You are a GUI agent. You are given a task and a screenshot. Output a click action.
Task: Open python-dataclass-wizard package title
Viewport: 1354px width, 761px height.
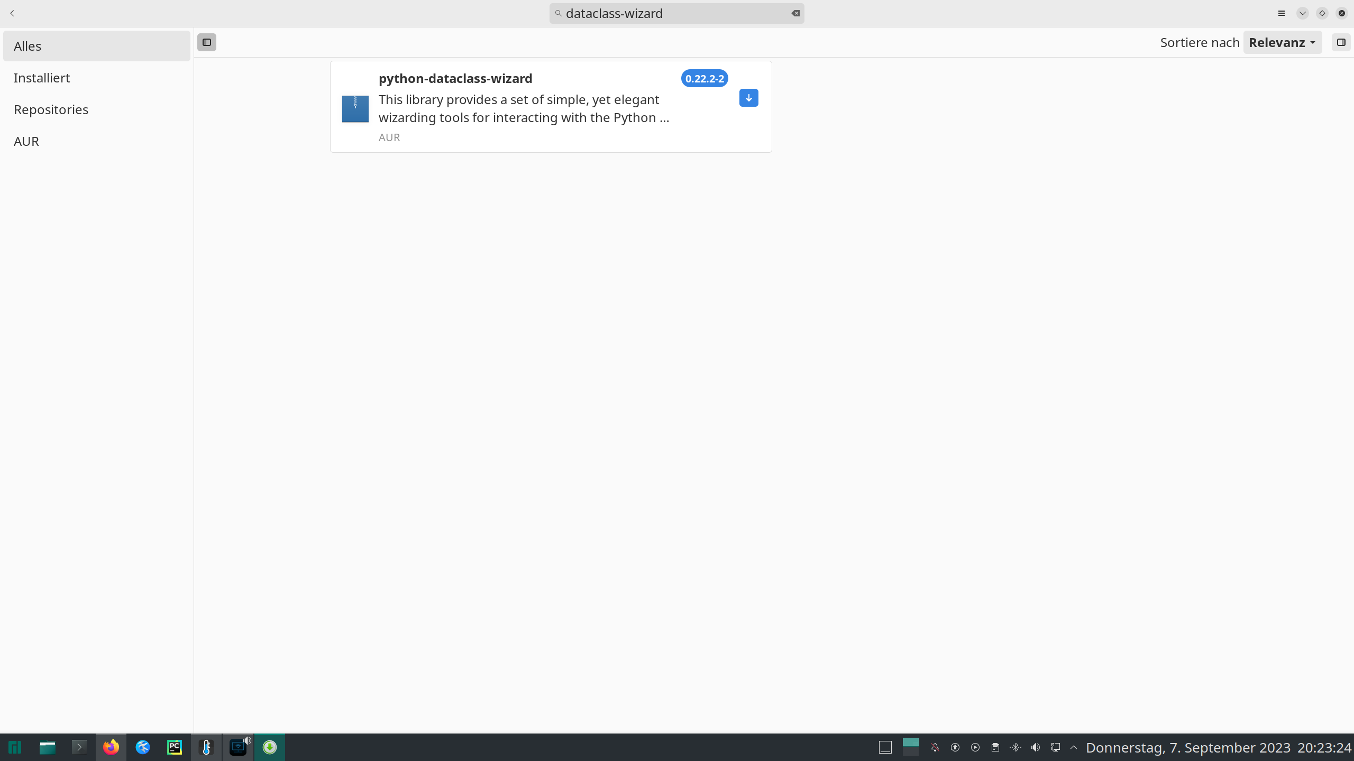coord(455,78)
